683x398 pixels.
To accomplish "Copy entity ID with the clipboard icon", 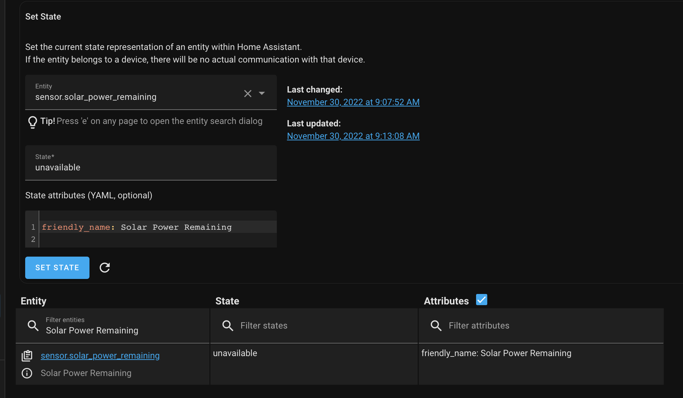I will (27, 356).
